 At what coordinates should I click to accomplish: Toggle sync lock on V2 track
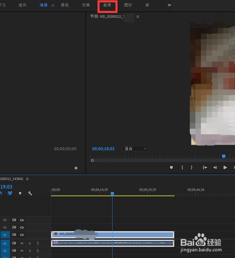(x=14, y=227)
